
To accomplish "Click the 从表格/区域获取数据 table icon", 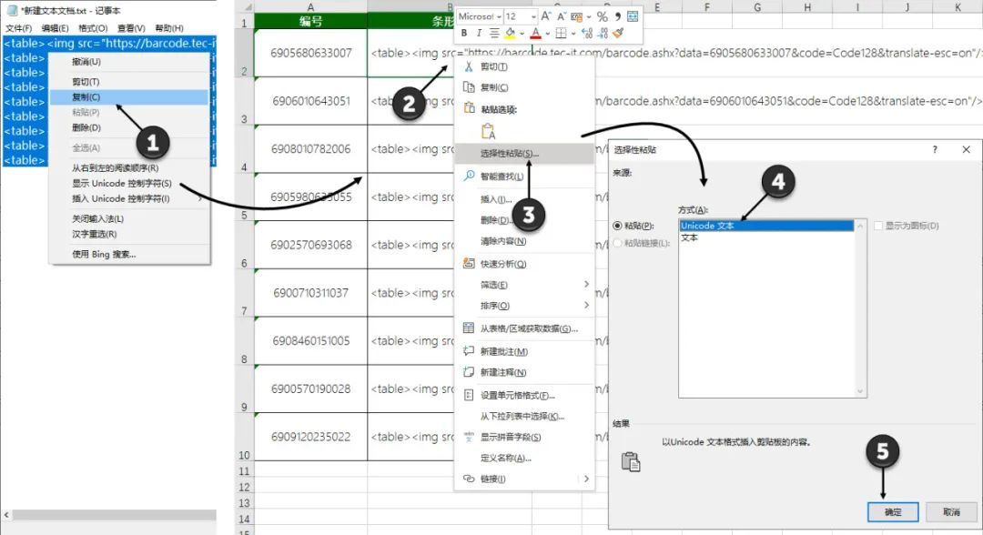I will click(469, 328).
